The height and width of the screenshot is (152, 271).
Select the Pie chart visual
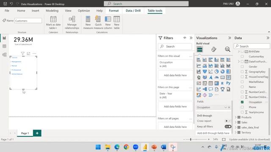216,71
